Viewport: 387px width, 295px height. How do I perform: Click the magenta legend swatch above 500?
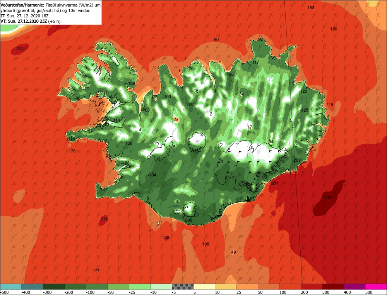tap(376, 287)
